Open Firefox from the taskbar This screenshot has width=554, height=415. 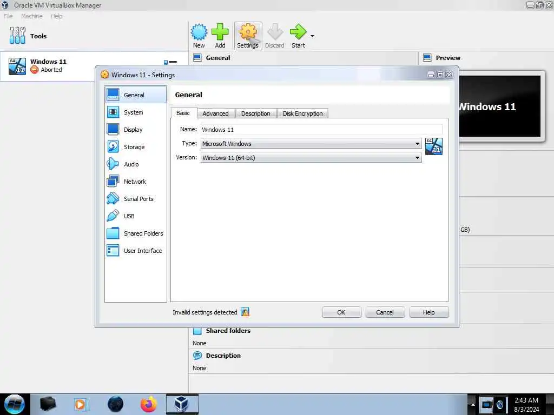[148, 404]
